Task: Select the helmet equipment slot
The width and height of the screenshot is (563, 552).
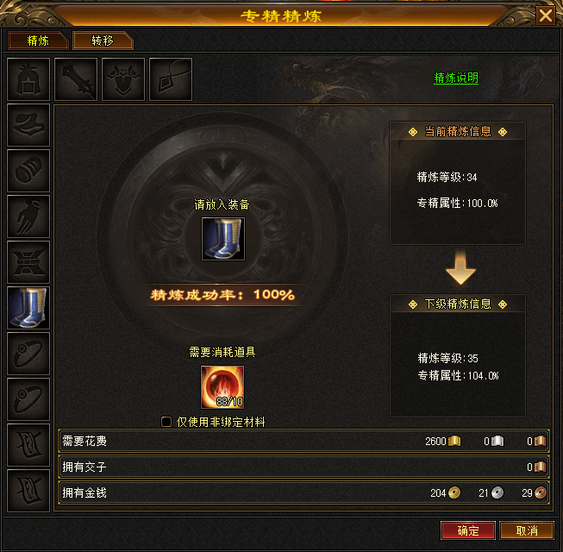Action: (x=28, y=79)
